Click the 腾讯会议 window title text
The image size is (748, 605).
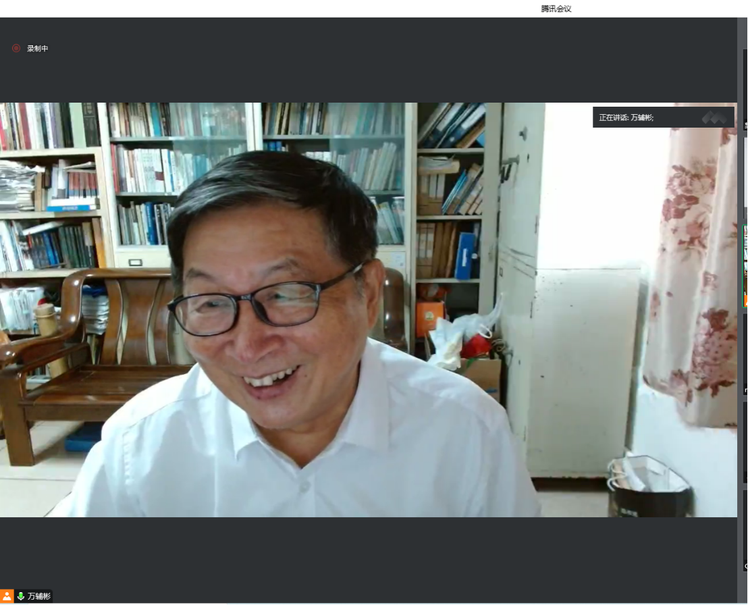tap(556, 9)
